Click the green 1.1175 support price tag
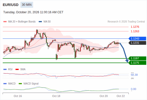 click(x=137, y=63)
